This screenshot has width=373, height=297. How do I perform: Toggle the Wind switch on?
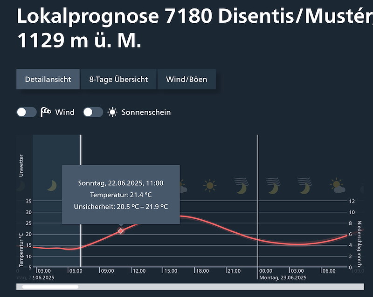click(x=27, y=112)
